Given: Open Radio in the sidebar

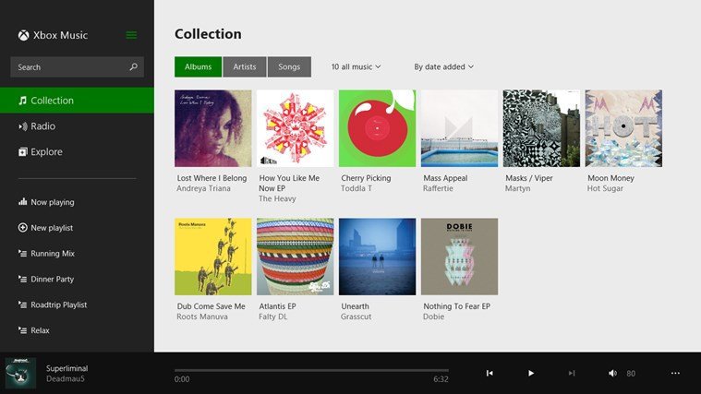Looking at the screenshot, I should [77, 126].
